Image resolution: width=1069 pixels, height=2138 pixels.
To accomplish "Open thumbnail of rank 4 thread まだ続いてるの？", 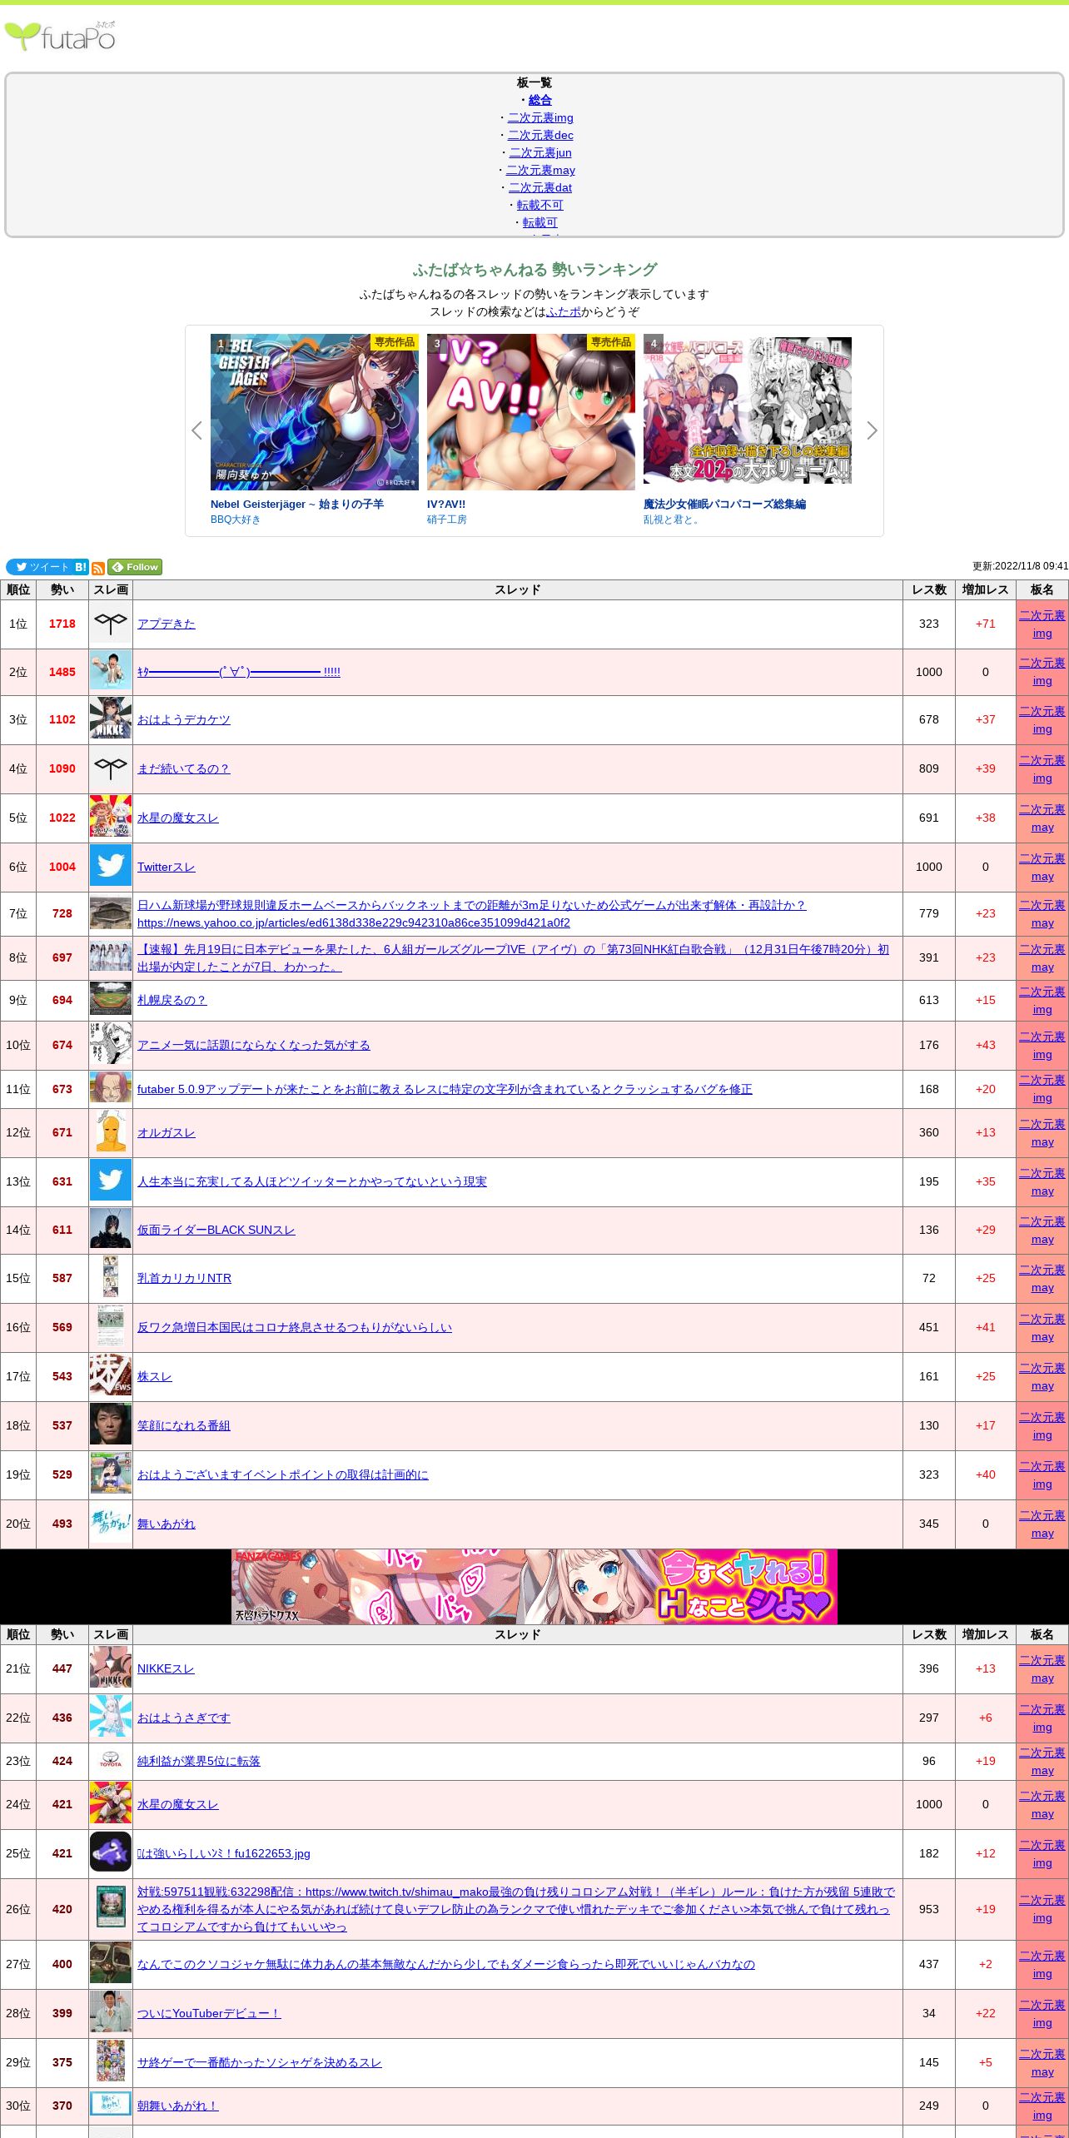I will [x=111, y=768].
